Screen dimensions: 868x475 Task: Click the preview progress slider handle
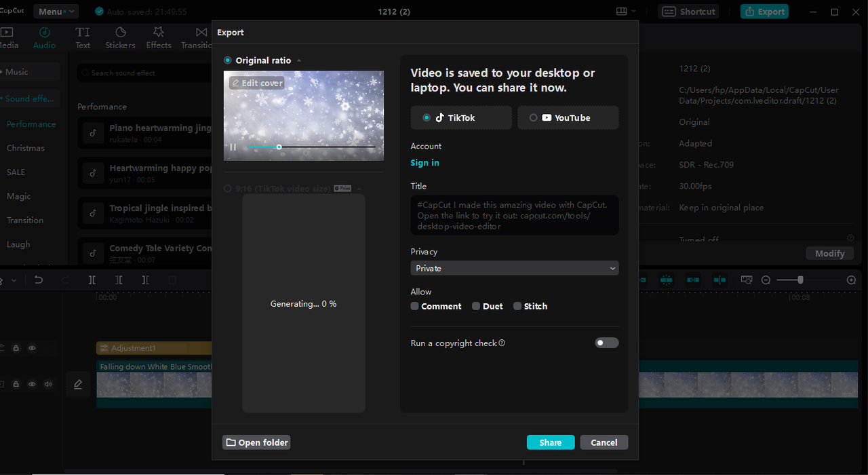point(279,147)
